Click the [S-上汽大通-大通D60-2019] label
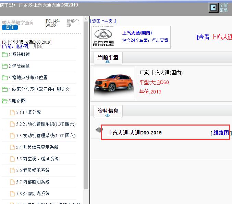The height and width of the screenshot is (204, 232). pyautogui.click(x=27, y=42)
